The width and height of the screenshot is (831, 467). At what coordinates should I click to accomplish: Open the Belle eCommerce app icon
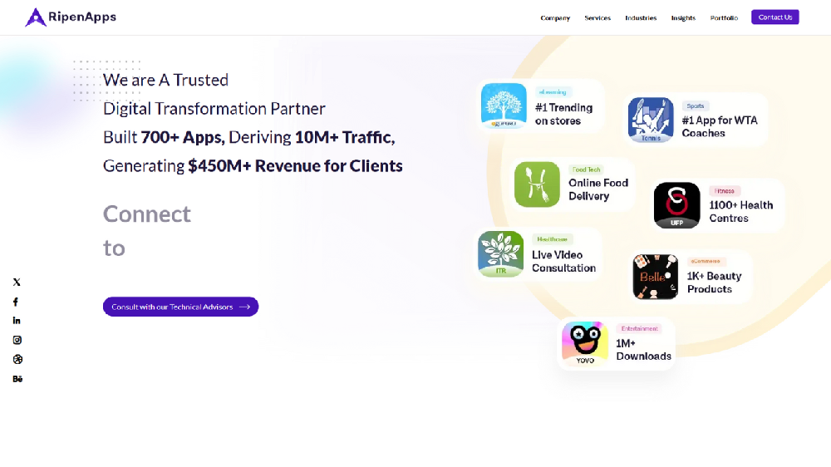click(655, 277)
